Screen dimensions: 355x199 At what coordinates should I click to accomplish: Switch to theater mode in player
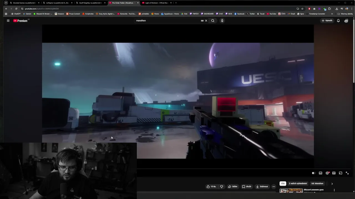334,173
